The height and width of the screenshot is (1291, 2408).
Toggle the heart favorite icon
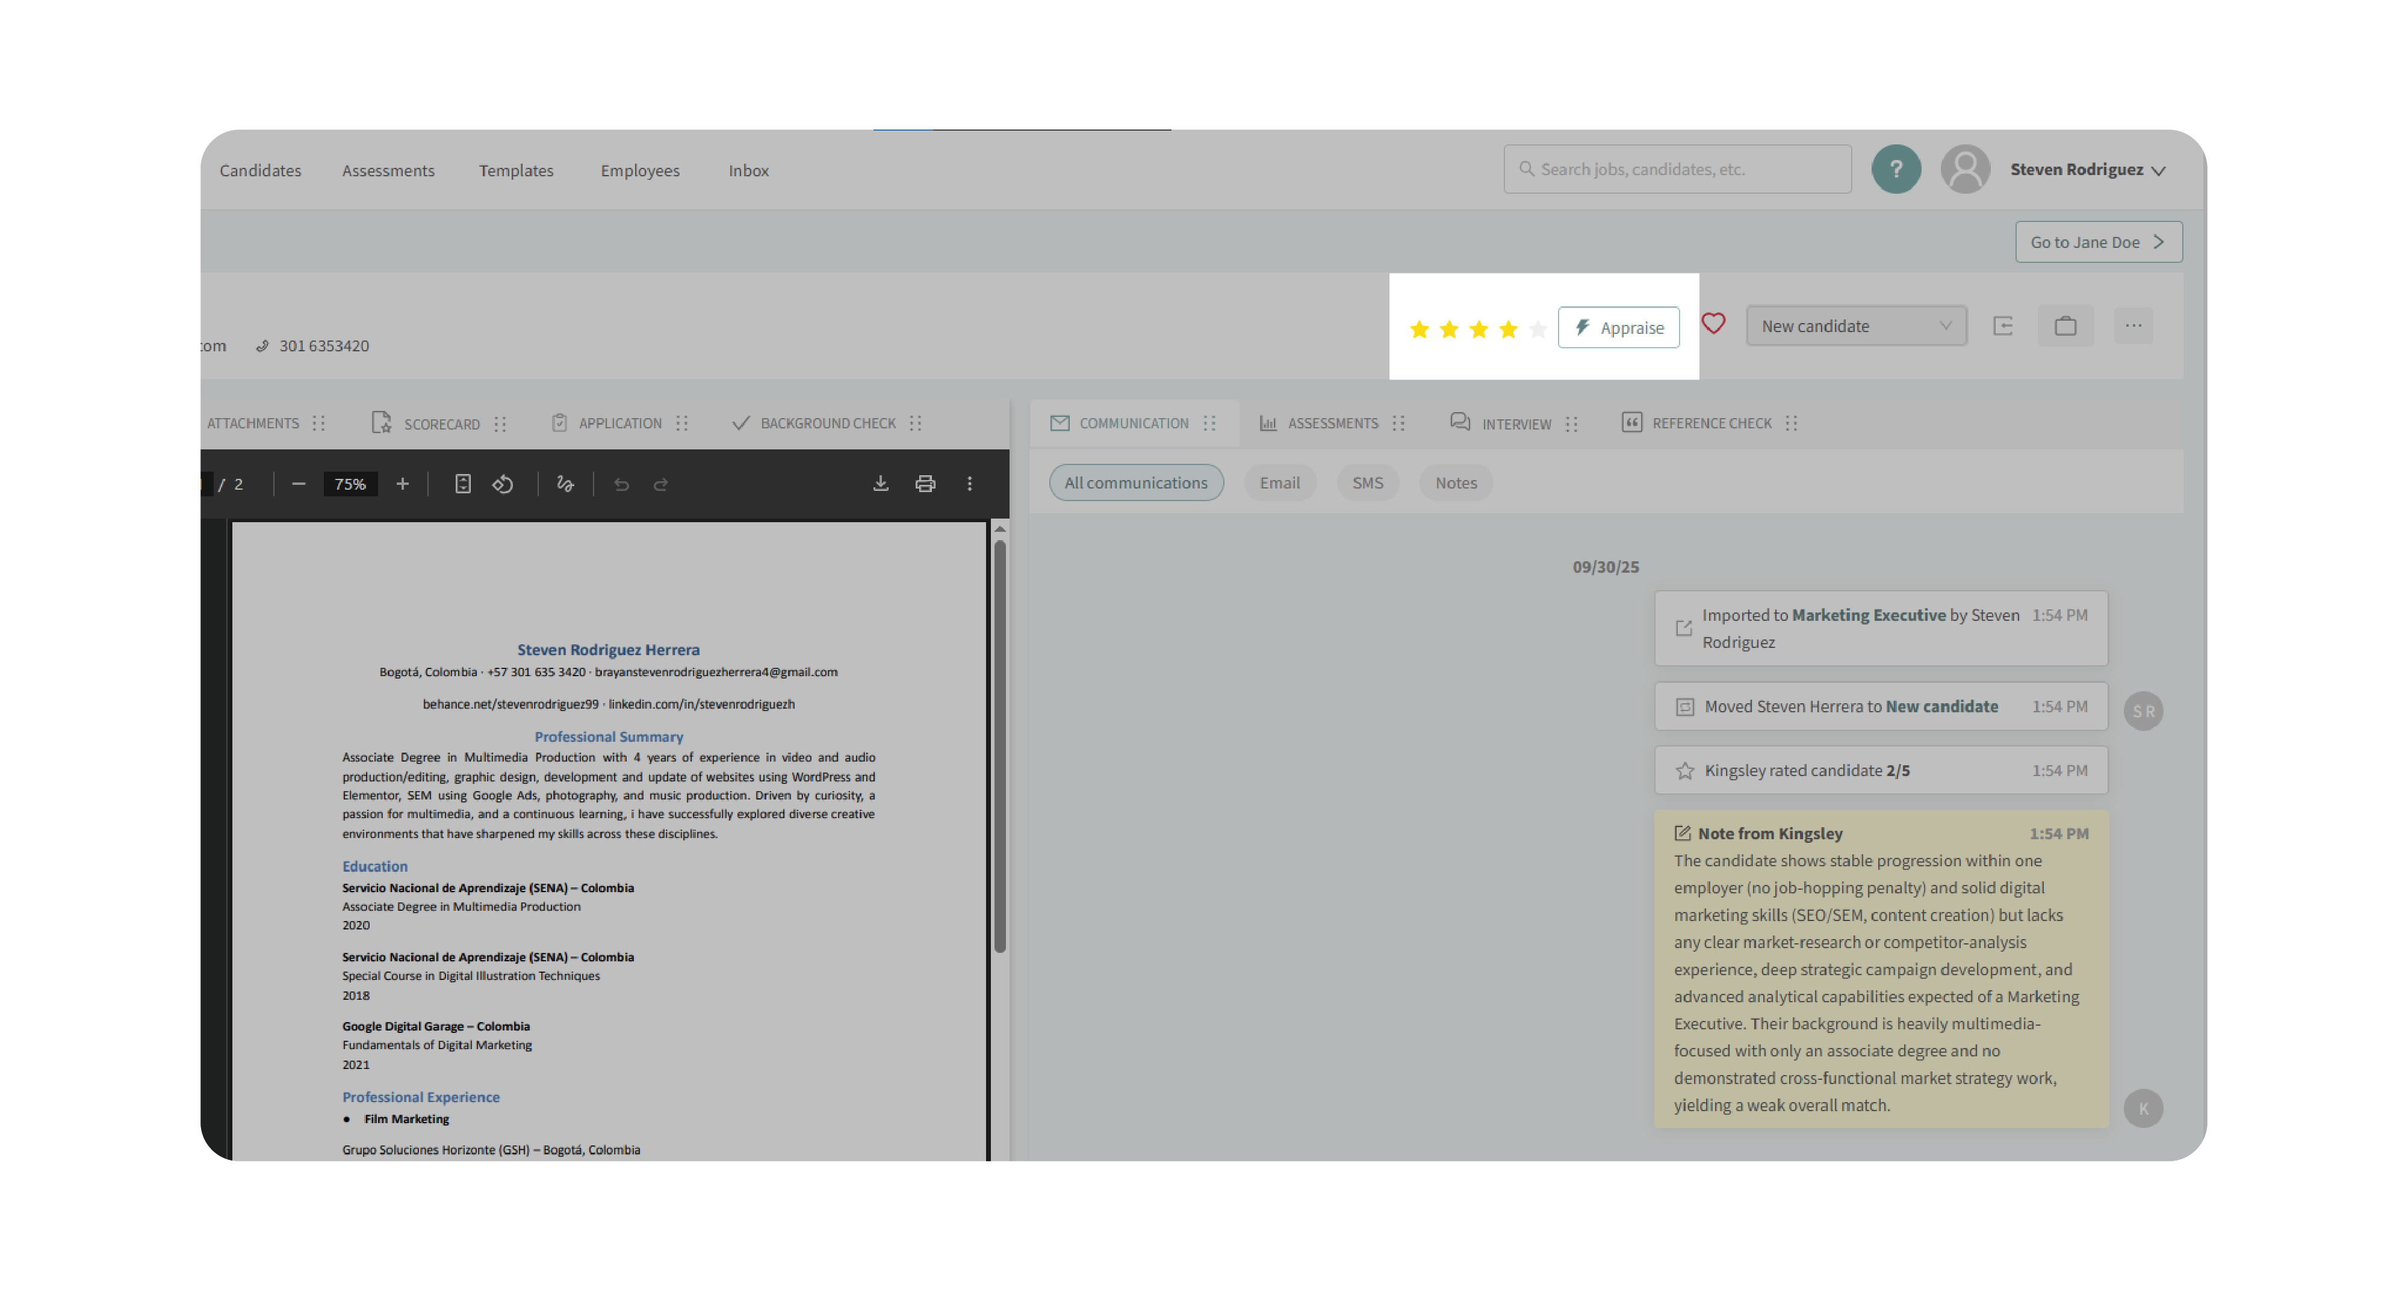[x=1713, y=324]
